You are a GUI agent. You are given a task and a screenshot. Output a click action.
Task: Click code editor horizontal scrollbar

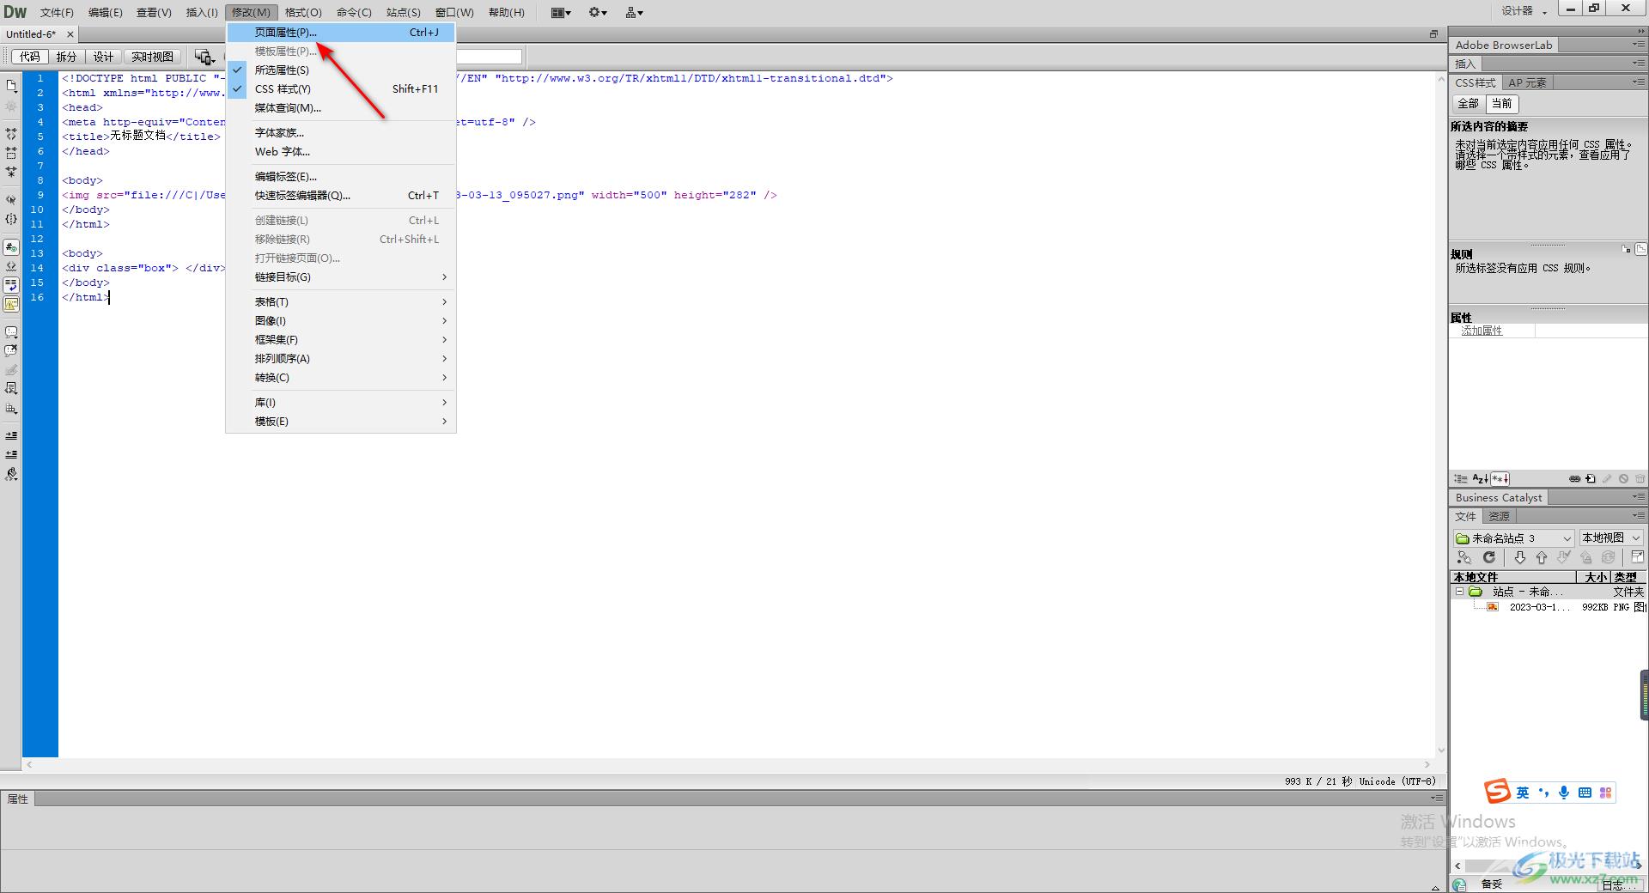[x=728, y=764]
